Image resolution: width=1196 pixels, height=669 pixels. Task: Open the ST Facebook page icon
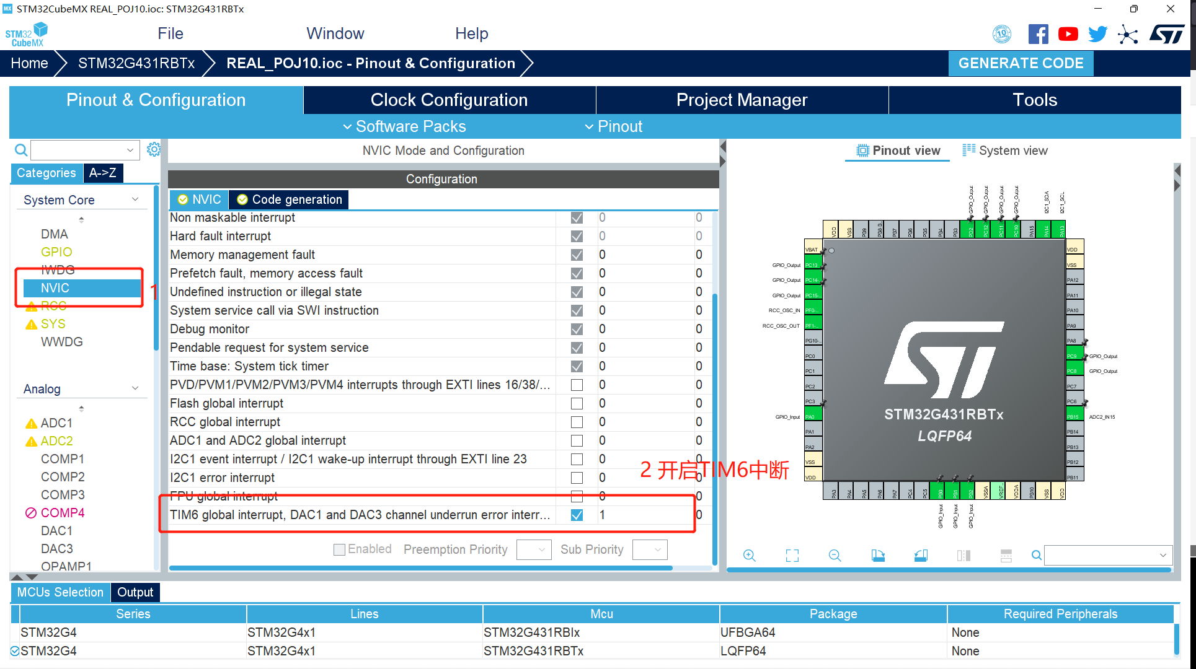click(1038, 34)
